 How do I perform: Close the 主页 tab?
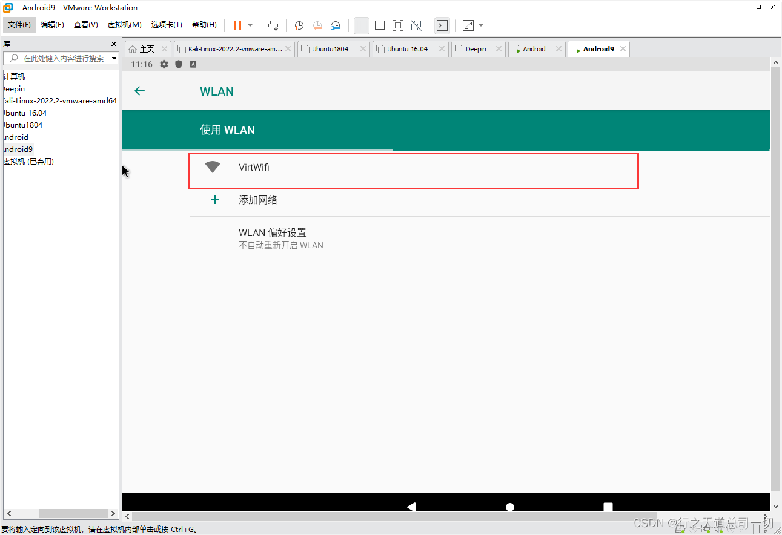tap(164, 49)
